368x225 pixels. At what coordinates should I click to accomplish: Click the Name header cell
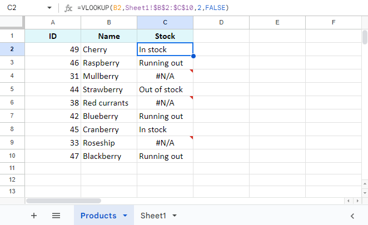109,36
